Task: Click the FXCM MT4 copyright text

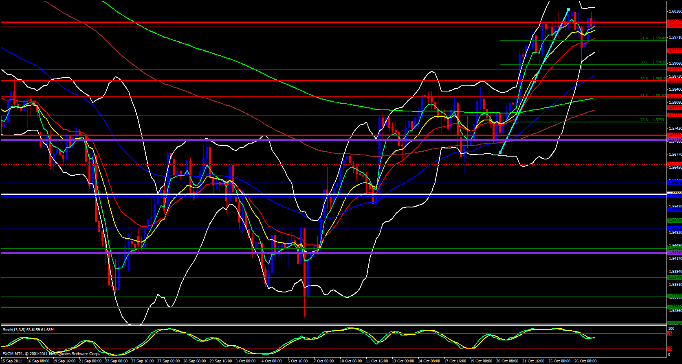Action: pos(51,354)
